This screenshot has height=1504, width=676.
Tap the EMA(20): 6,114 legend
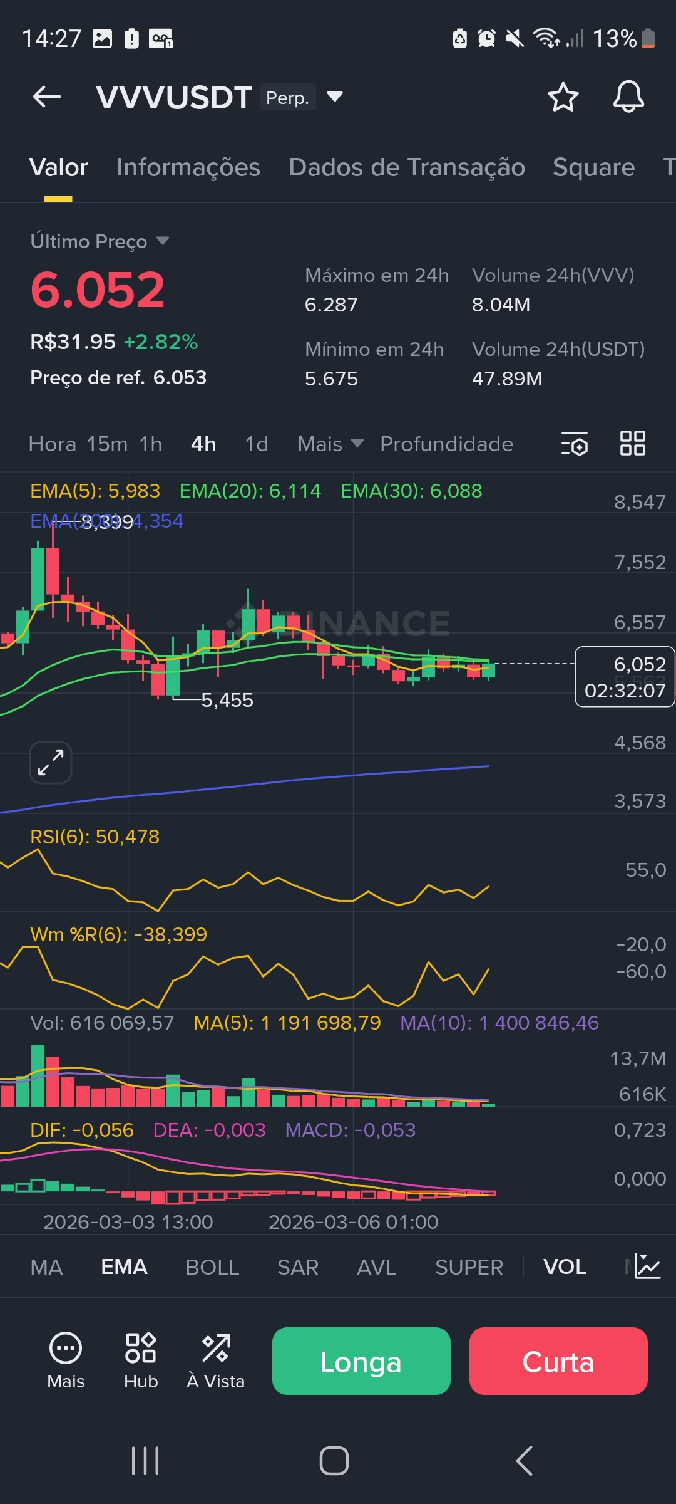coord(250,491)
